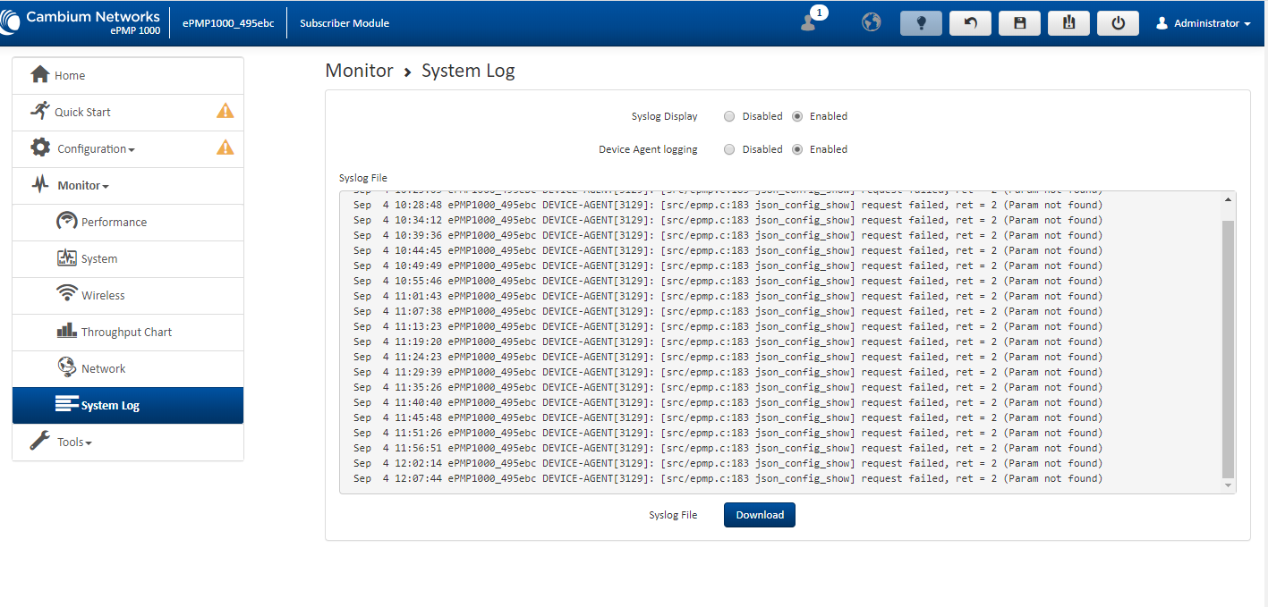Open the Performance gauge page
The height and width of the screenshot is (607, 1268).
[114, 223]
